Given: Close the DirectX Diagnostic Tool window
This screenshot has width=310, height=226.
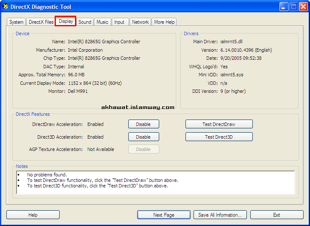Looking at the screenshot, I should [x=303, y=7].
